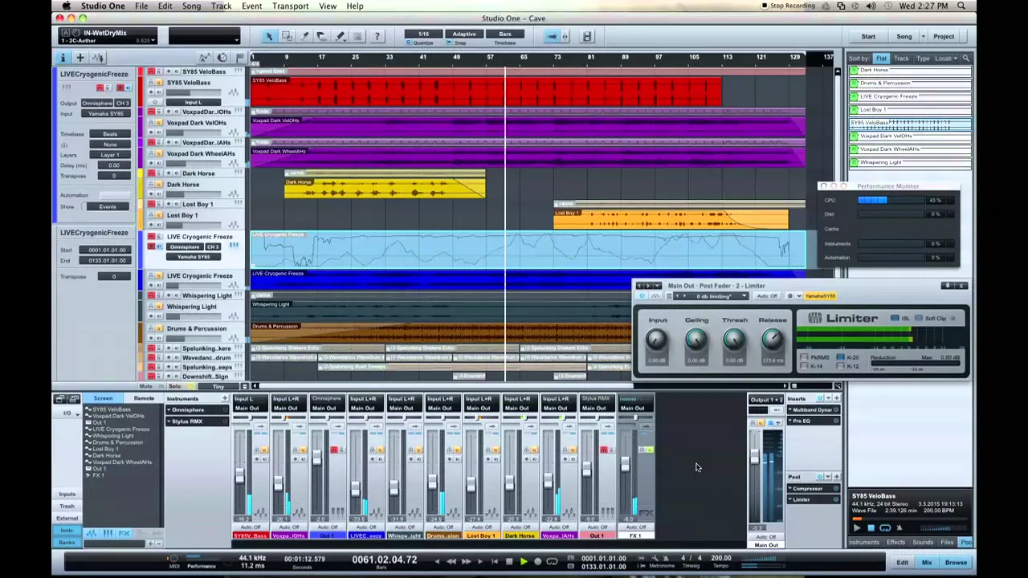The width and height of the screenshot is (1028, 578).
Task: Adjust the Limiter Ceiling knob
Action: click(x=696, y=340)
